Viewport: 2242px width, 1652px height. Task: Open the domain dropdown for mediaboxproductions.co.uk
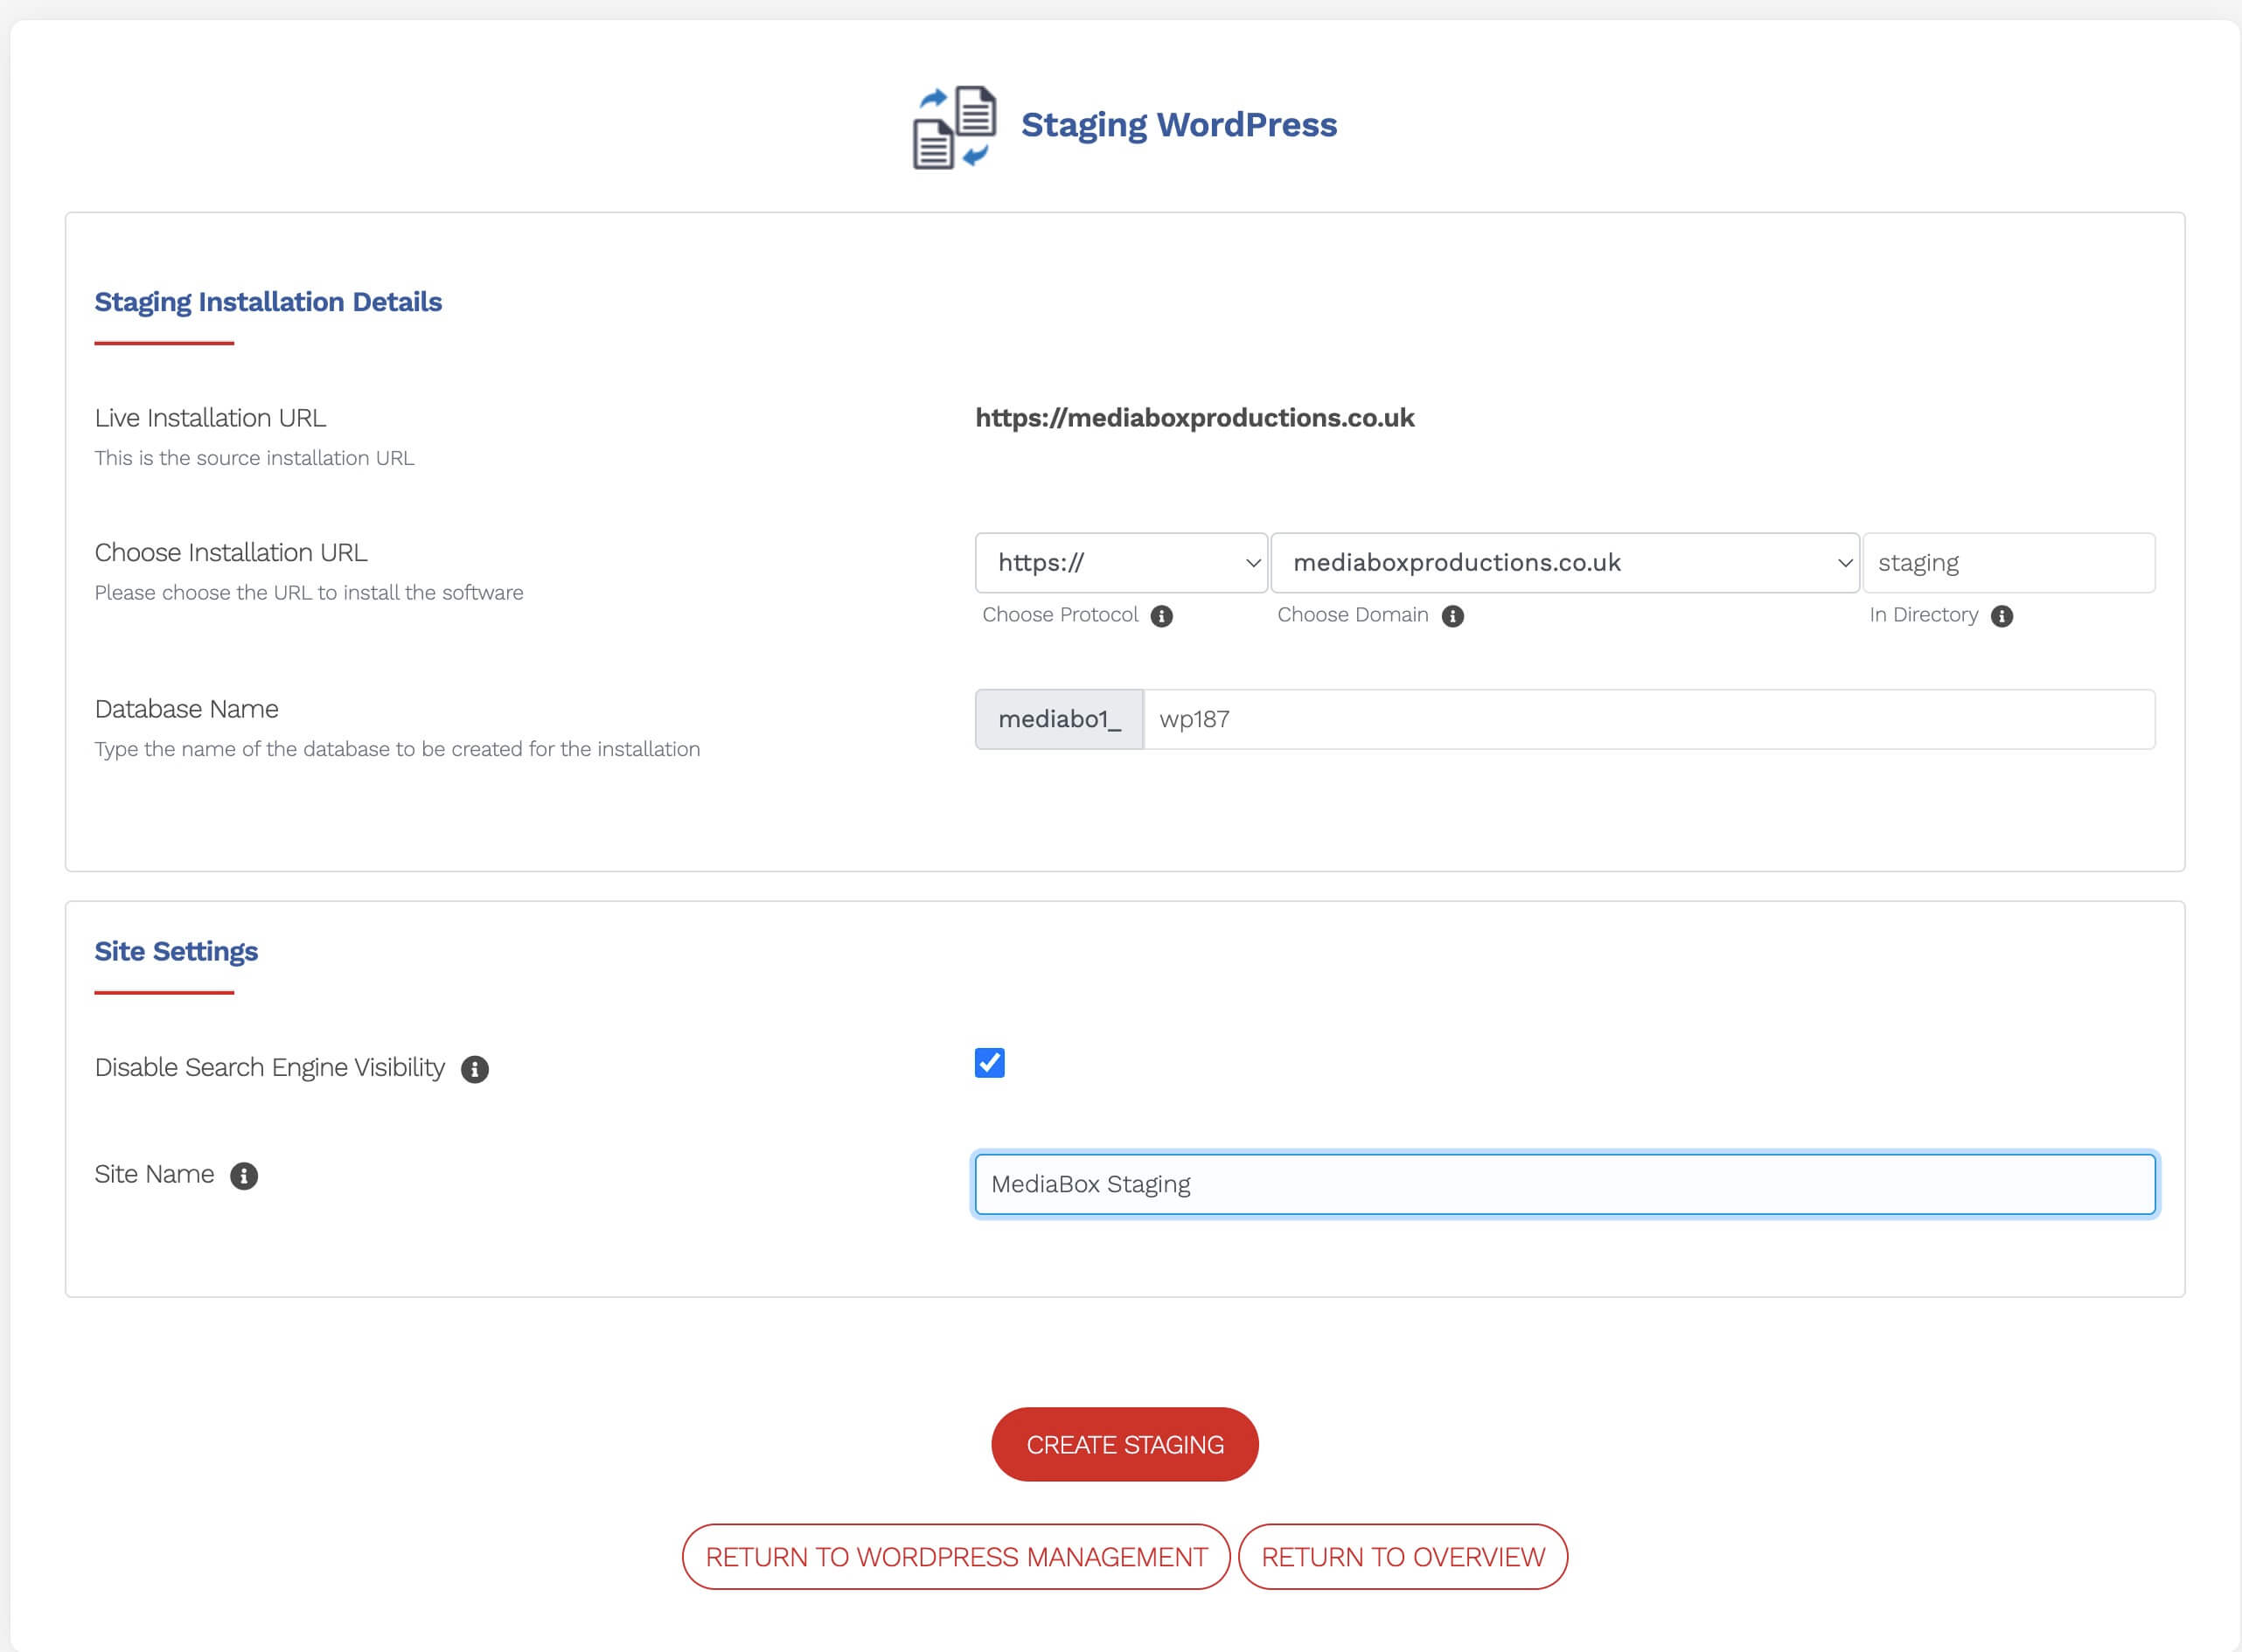point(1564,563)
